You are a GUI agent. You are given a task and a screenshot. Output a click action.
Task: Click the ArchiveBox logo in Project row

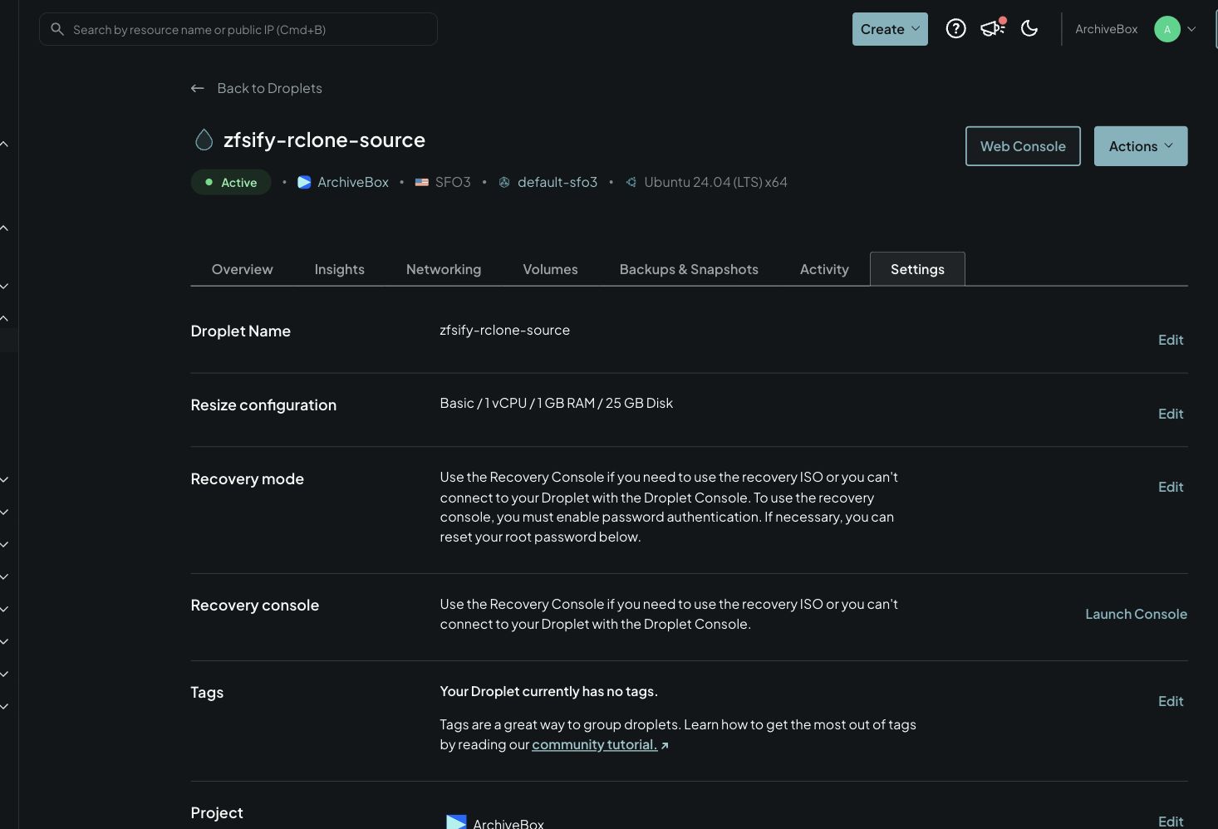click(x=456, y=822)
